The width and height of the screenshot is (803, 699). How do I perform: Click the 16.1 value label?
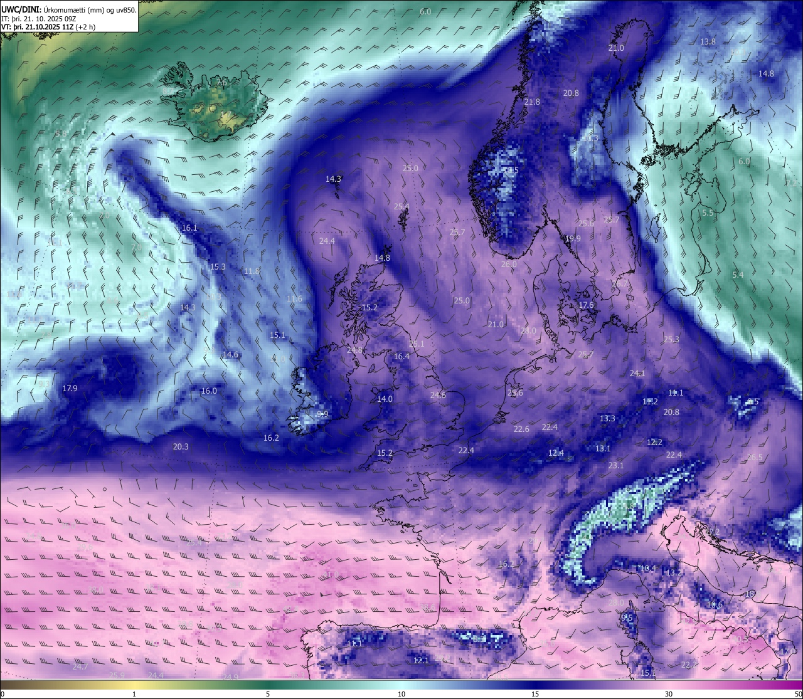click(x=189, y=228)
